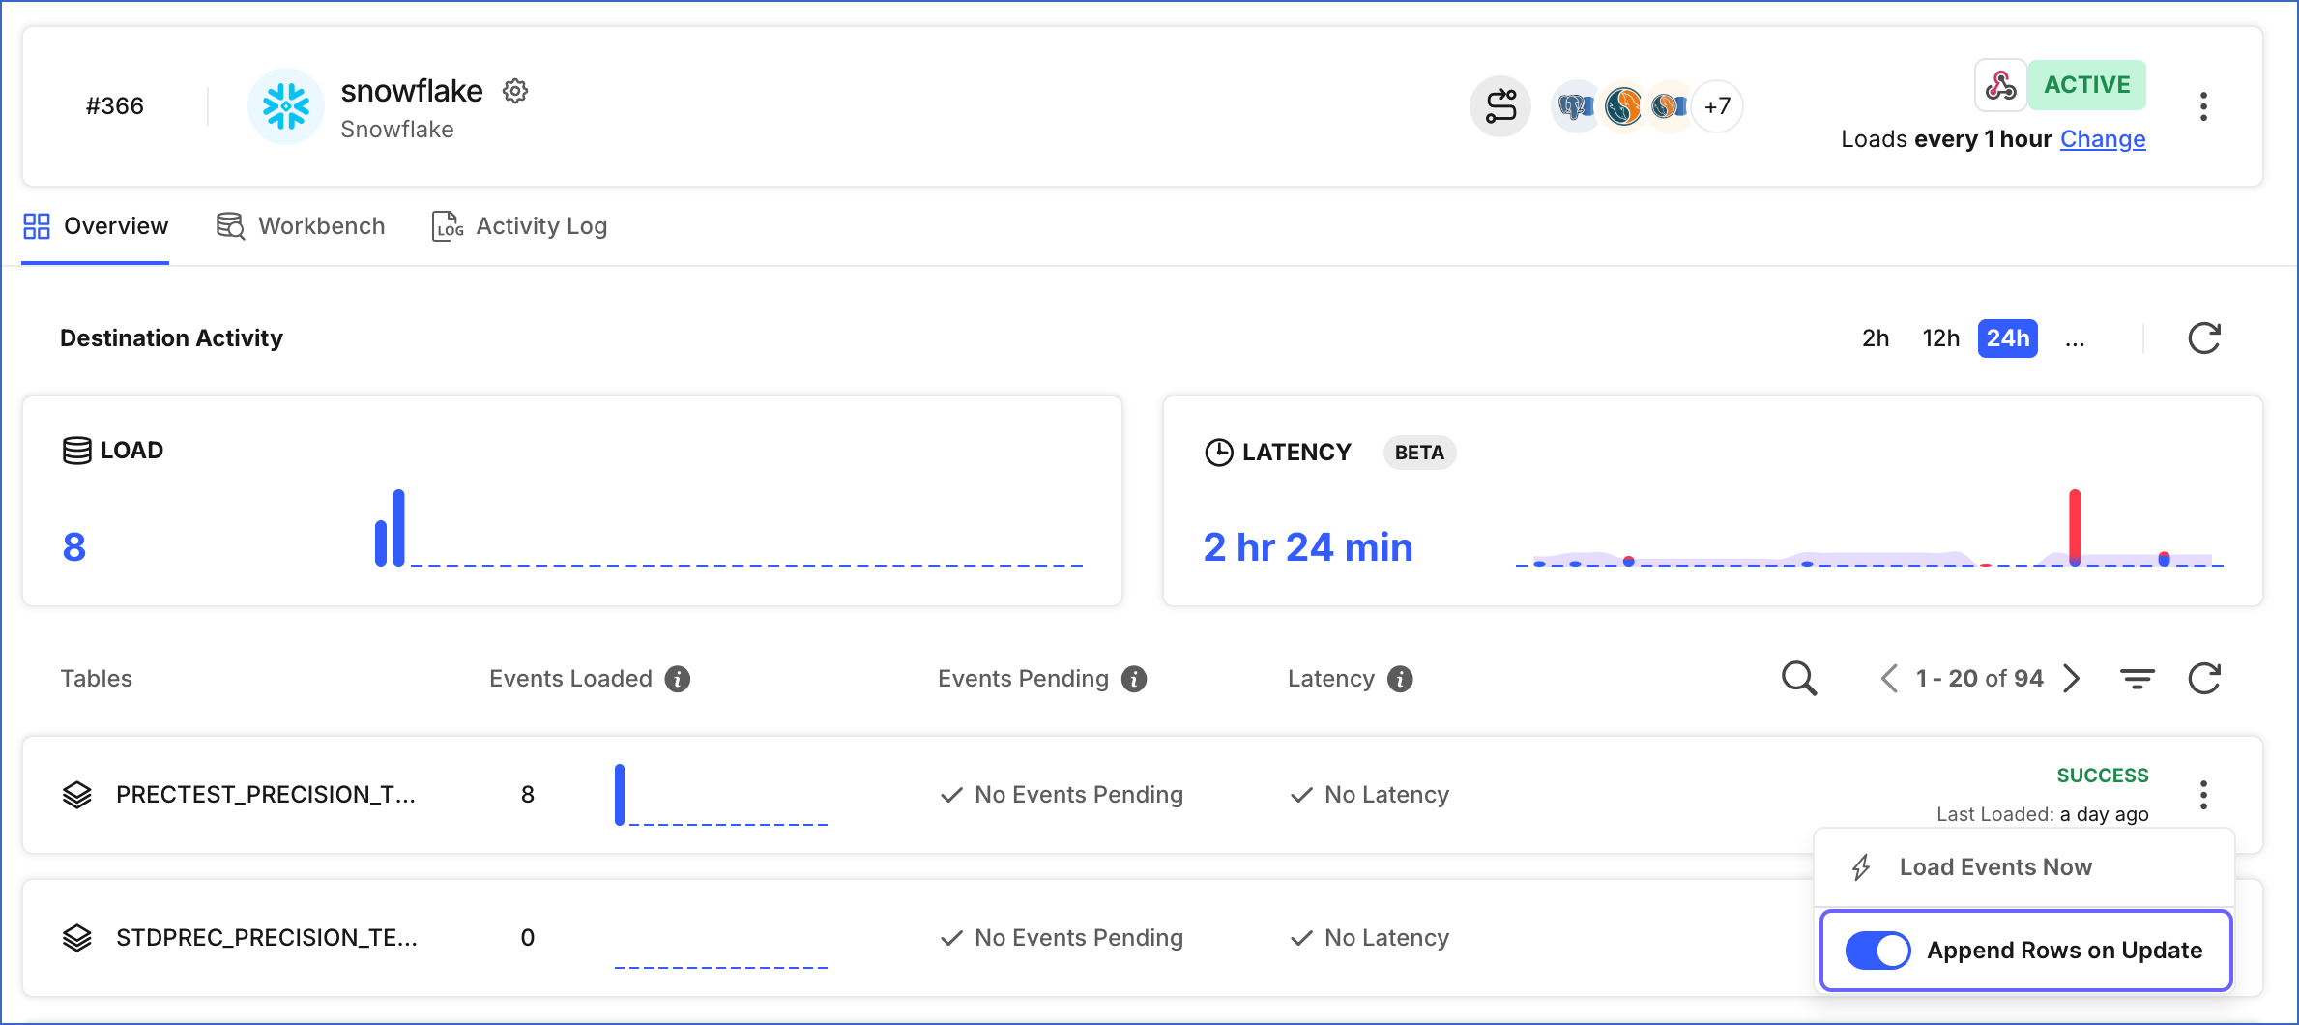Open the tables filter icon

[2138, 679]
